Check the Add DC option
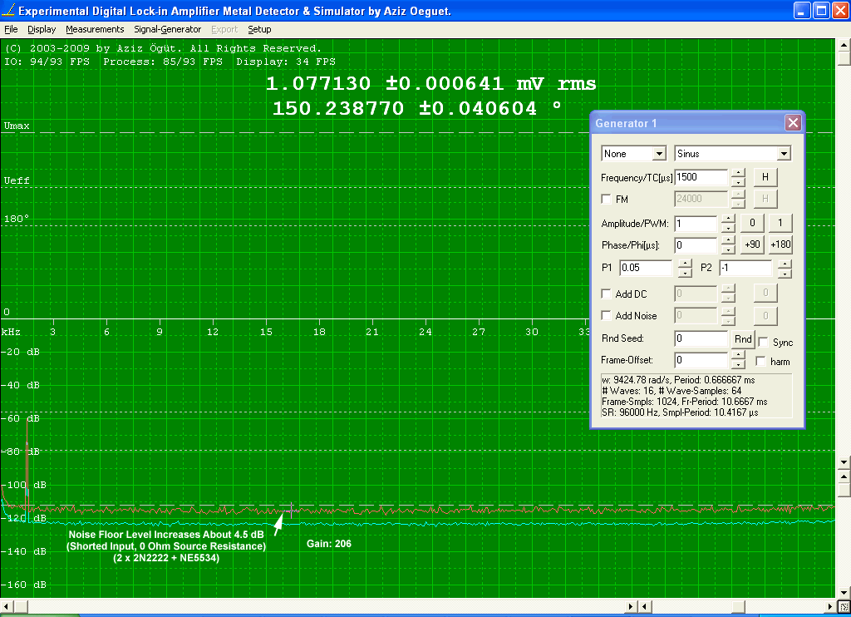The height and width of the screenshot is (617, 851). (607, 294)
